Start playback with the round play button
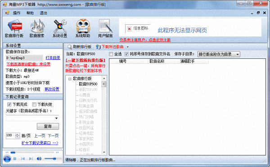Image resolution: width=270 pixels, height=167 pixels. pyautogui.click(x=7, y=158)
